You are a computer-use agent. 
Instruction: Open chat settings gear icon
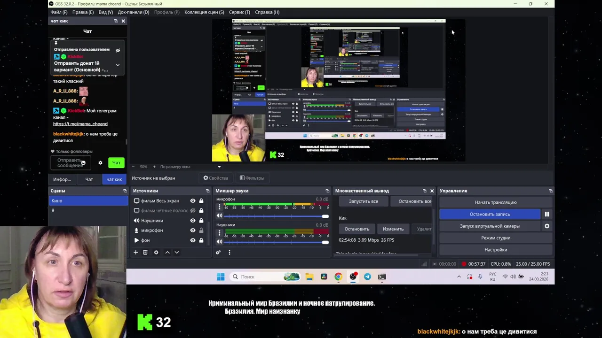click(100, 163)
